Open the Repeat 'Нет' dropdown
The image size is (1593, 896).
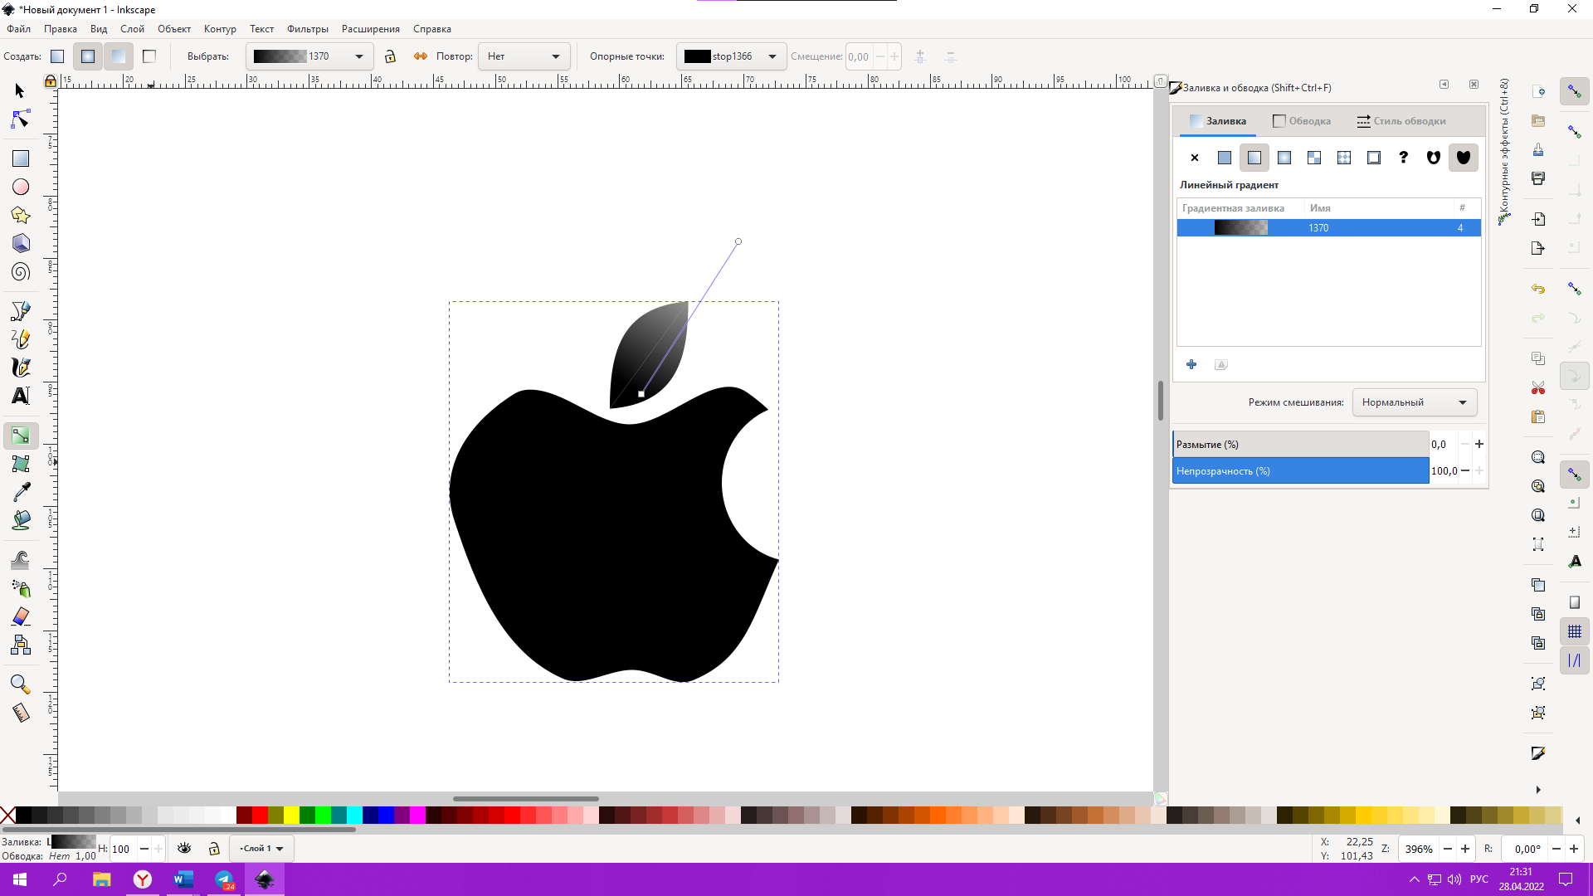[524, 56]
